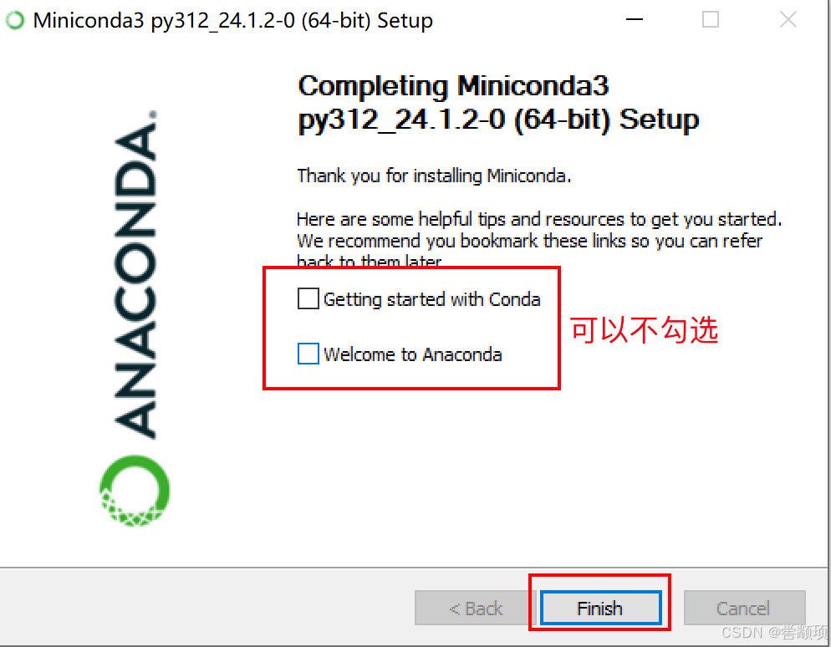Enable the Getting started with Conda checkbox
Image resolution: width=831 pixels, height=647 pixels.
(308, 299)
